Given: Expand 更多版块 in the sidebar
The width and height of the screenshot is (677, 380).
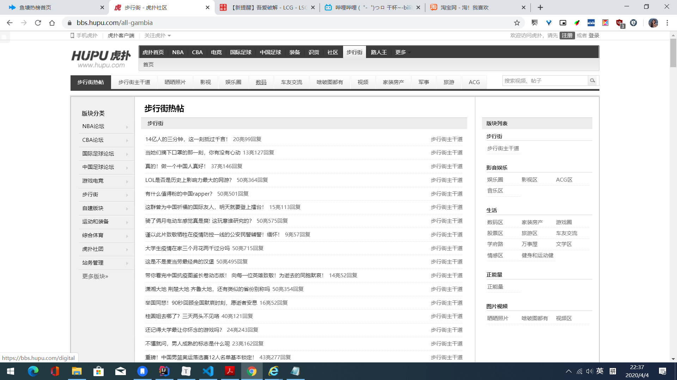Looking at the screenshot, I should click(94, 276).
